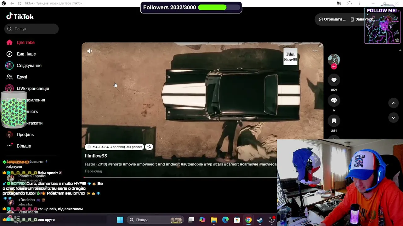Open Copilot from the taskbar
The height and width of the screenshot is (226, 403).
click(202, 220)
